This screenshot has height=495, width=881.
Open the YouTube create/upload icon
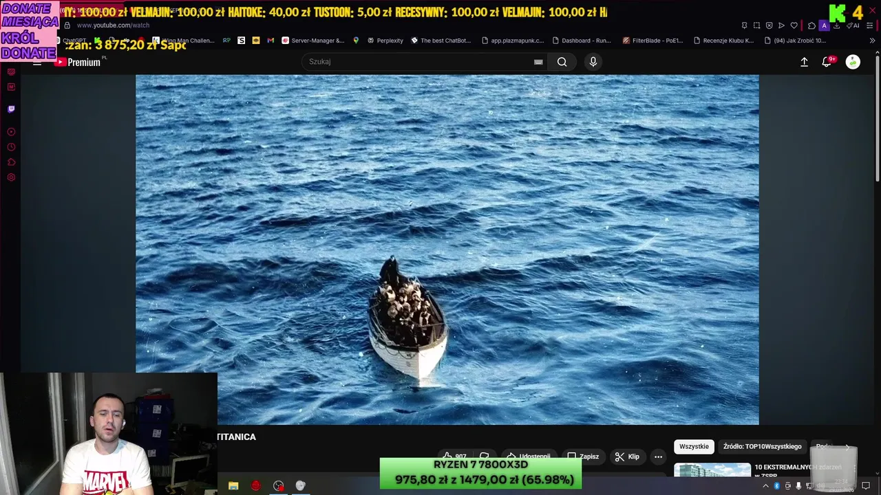point(804,62)
